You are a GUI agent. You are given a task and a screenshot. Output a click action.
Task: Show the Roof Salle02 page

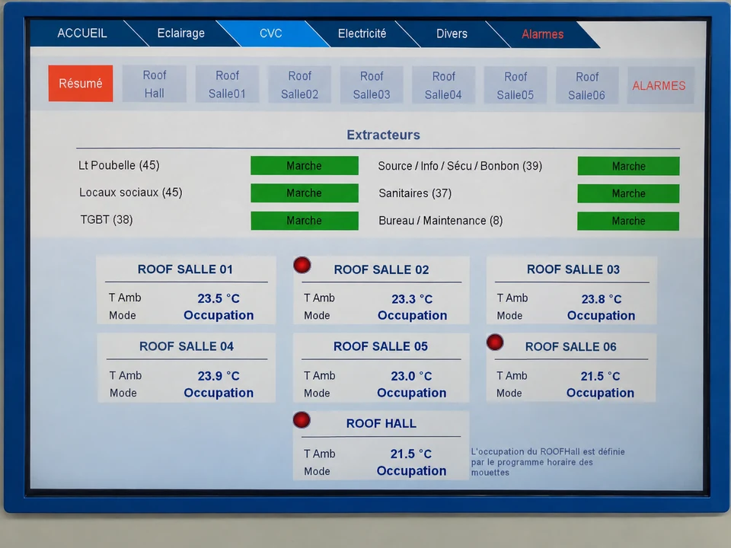(300, 84)
